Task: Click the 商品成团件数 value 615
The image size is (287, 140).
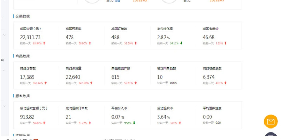Action: pyautogui.click(x=115, y=77)
